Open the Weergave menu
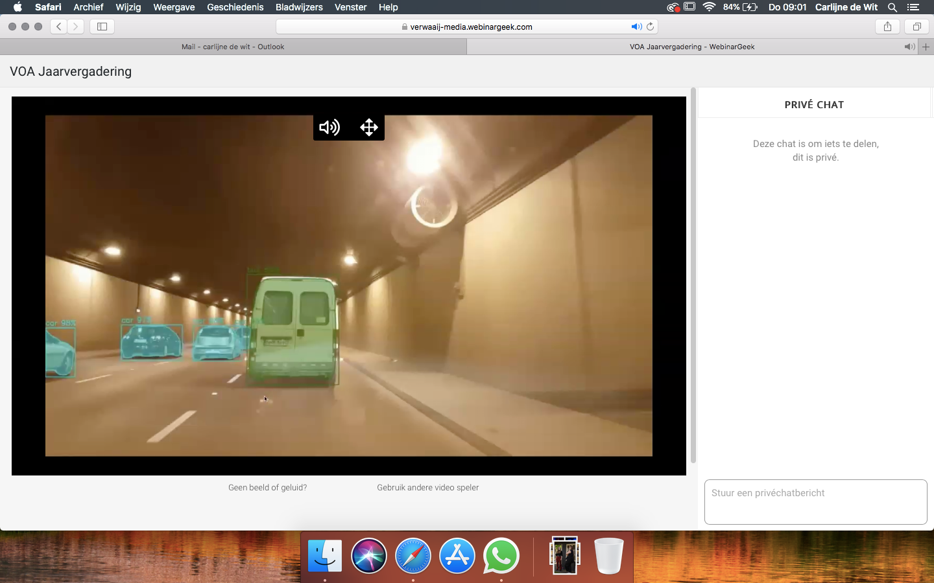Image resolution: width=934 pixels, height=583 pixels. tap(174, 7)
